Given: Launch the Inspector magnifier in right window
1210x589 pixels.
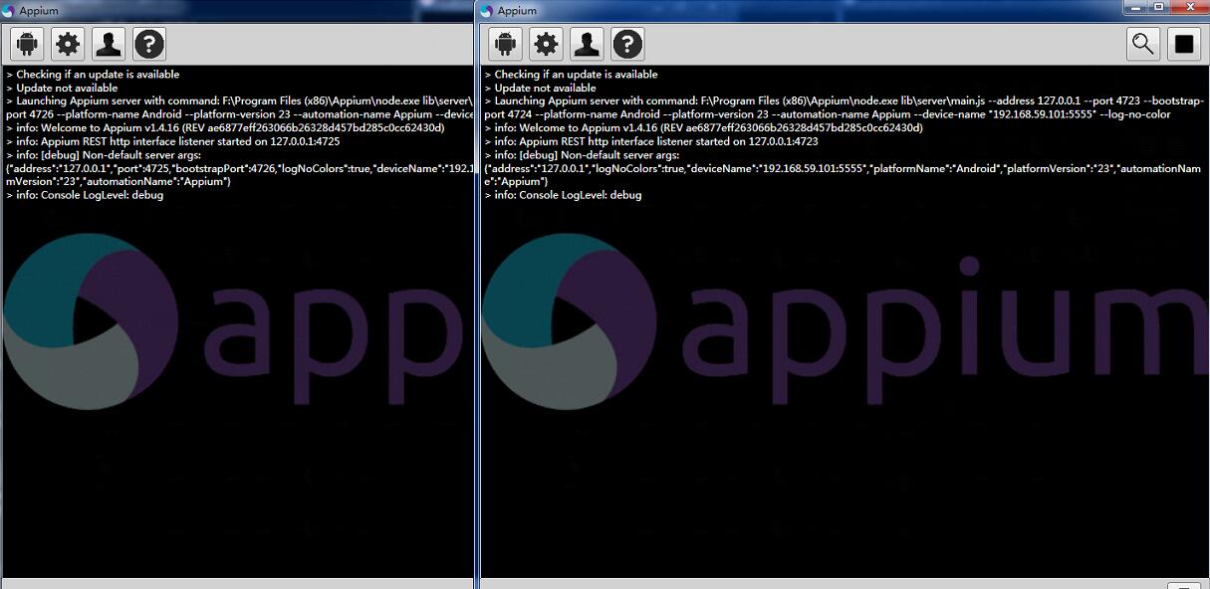Looking at the screenshot, I should point(1143,44).
